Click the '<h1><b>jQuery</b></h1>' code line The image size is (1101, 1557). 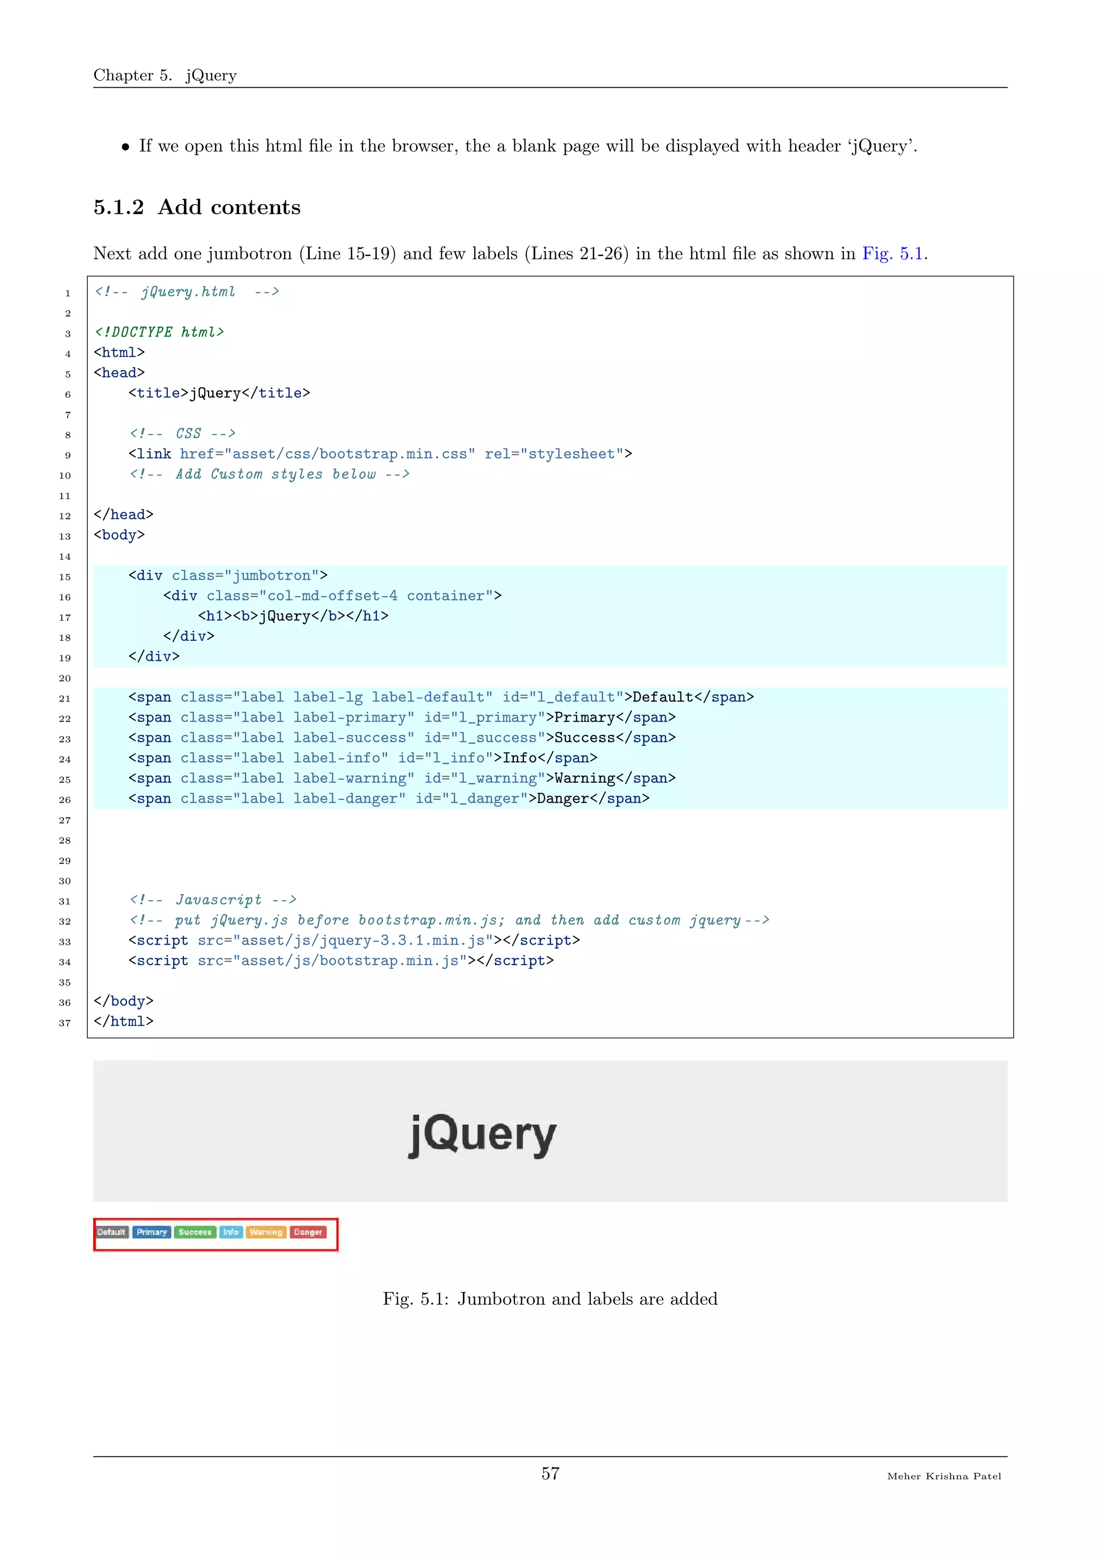293,616
